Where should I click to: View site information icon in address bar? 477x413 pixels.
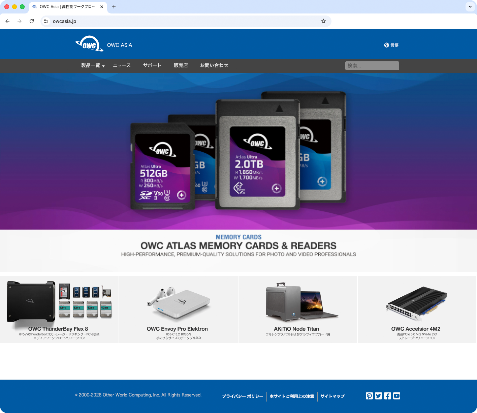[46, 21]
